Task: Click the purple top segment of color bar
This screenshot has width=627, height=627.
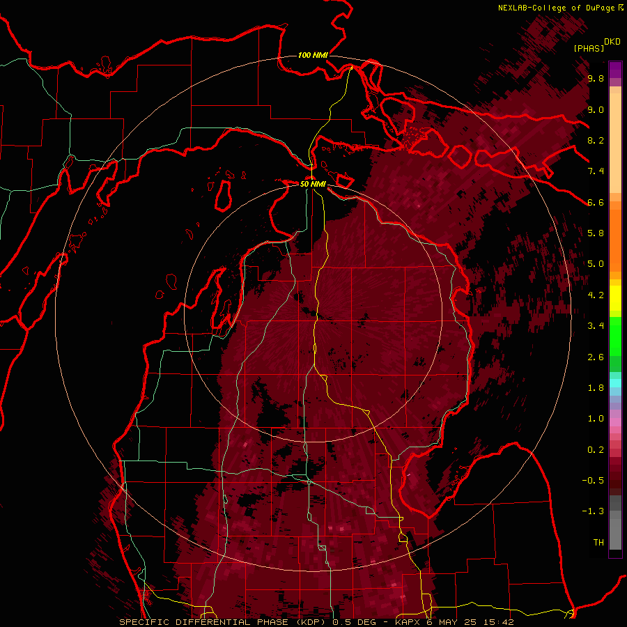Action: tap(615, 70)
